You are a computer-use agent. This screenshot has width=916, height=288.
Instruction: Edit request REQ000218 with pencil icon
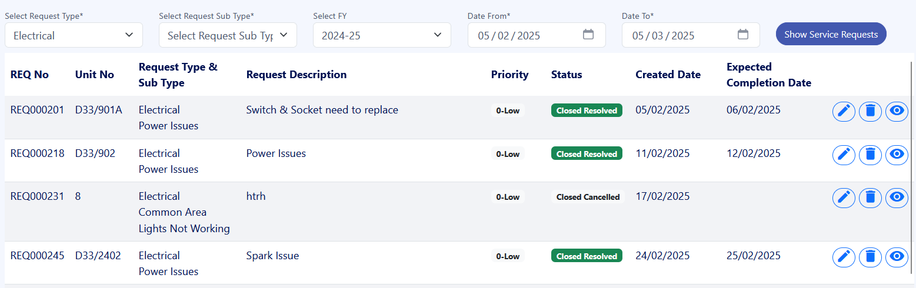(844, 155)
